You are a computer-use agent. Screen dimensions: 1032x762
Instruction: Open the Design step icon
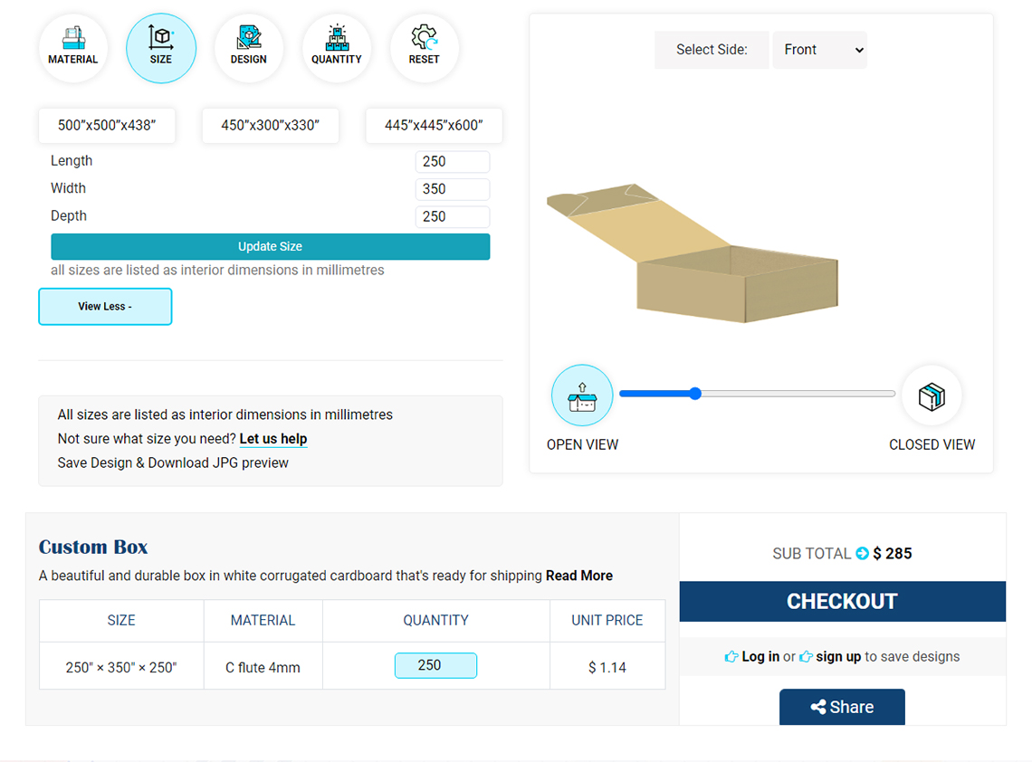tap(249, 48)
